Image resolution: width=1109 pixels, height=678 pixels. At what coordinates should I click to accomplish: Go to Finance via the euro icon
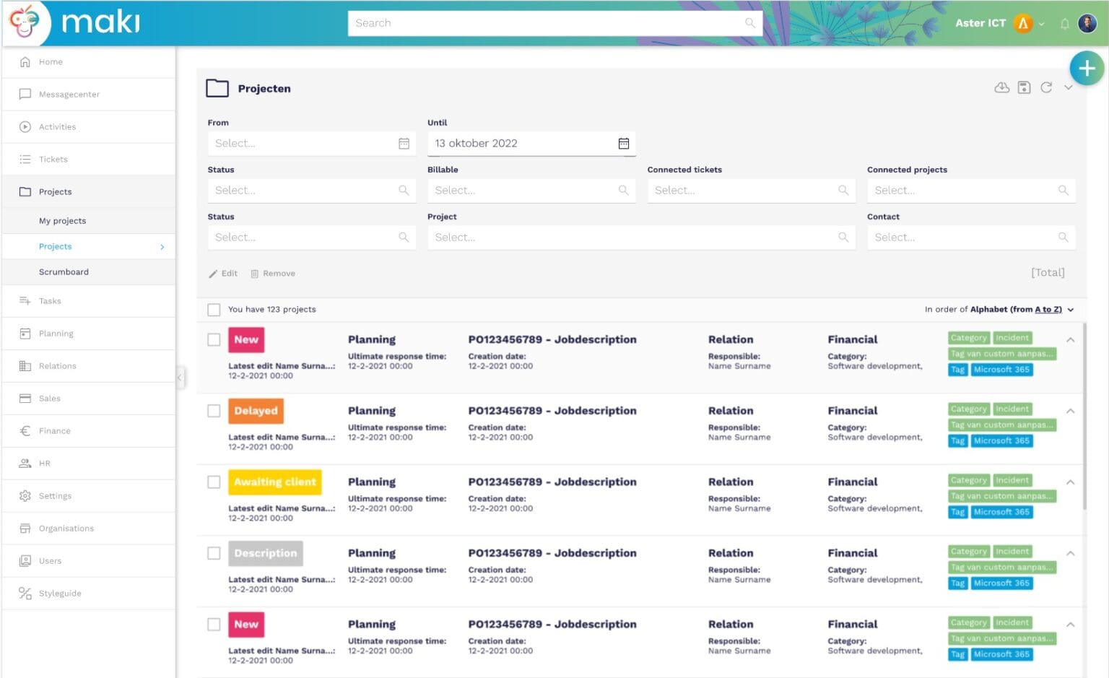point(54,430)
